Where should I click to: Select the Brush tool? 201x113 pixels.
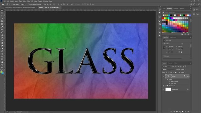click(x=2, y=32)
